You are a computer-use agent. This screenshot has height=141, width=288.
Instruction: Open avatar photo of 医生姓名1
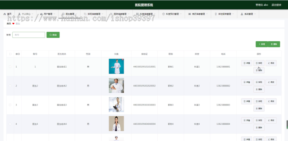click(x=116, y=66)
